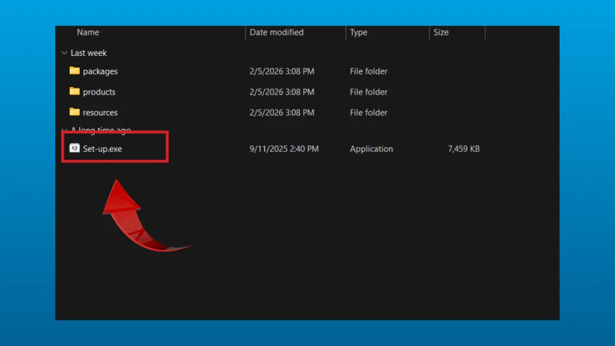
Task: Select the resources folder name
Action: [x=100, y=112]
